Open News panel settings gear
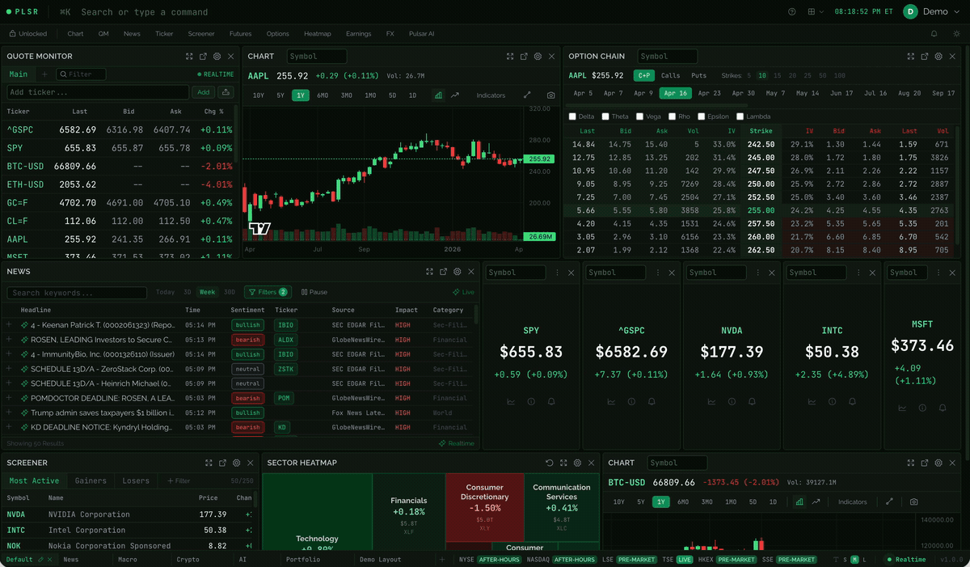The height and width of the screenshot is (567, 970). click(457, 272)
